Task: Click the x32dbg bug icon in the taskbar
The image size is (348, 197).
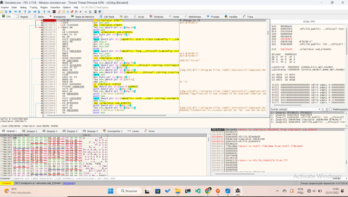Action: coord(237,191)
